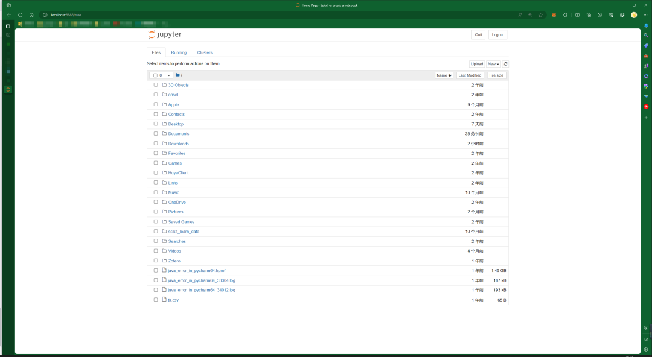Open the sidebar search

[646, 36]
